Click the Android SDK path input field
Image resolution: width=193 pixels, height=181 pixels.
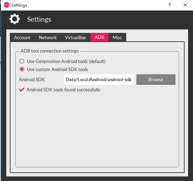click(x=99, y=79)
